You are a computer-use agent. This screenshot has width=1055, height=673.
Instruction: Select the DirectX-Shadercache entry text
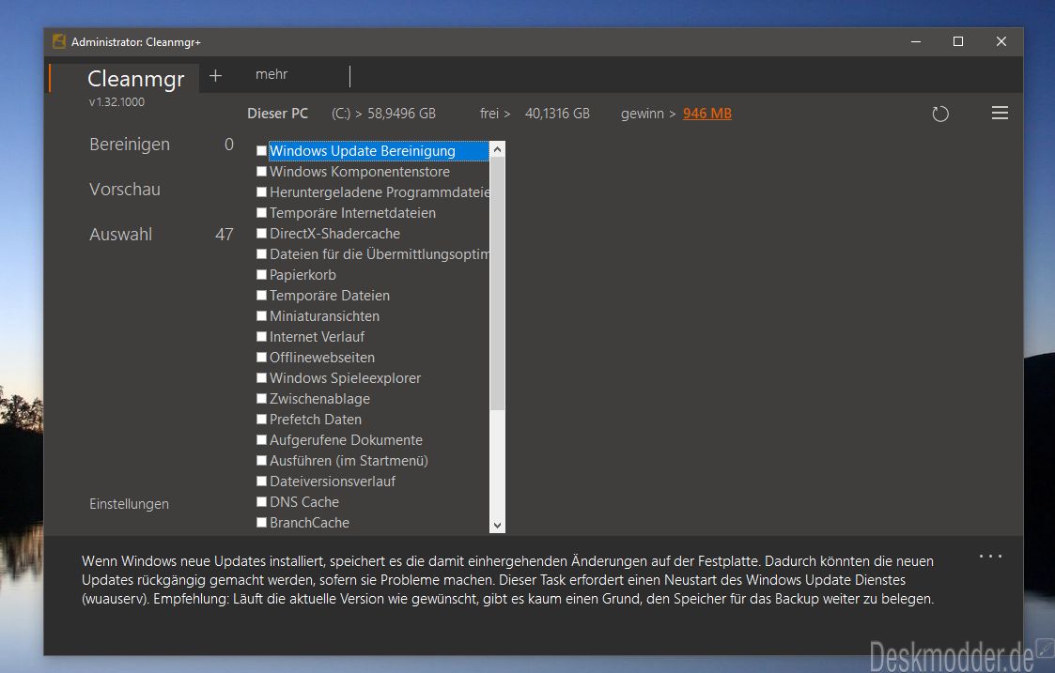click(334, 234)
